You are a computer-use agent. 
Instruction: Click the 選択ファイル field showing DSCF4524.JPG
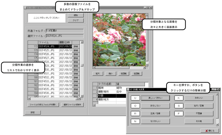(x=65, y=36)
